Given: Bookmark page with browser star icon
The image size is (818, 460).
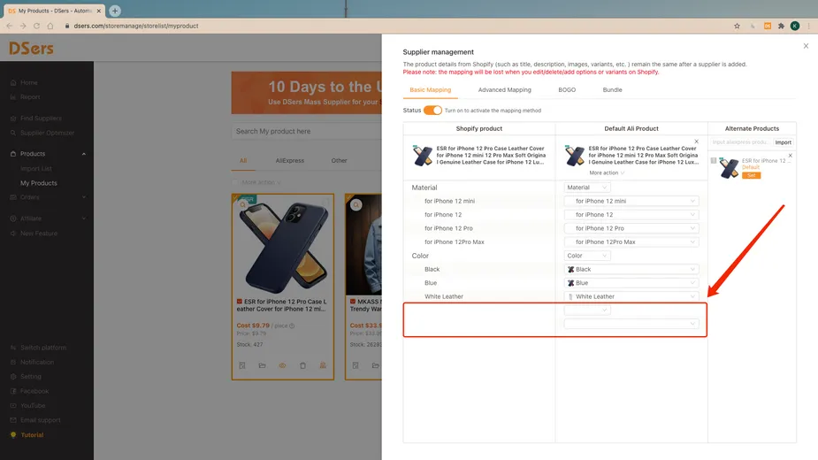Looking at the screenshot, I should (738, 26).
